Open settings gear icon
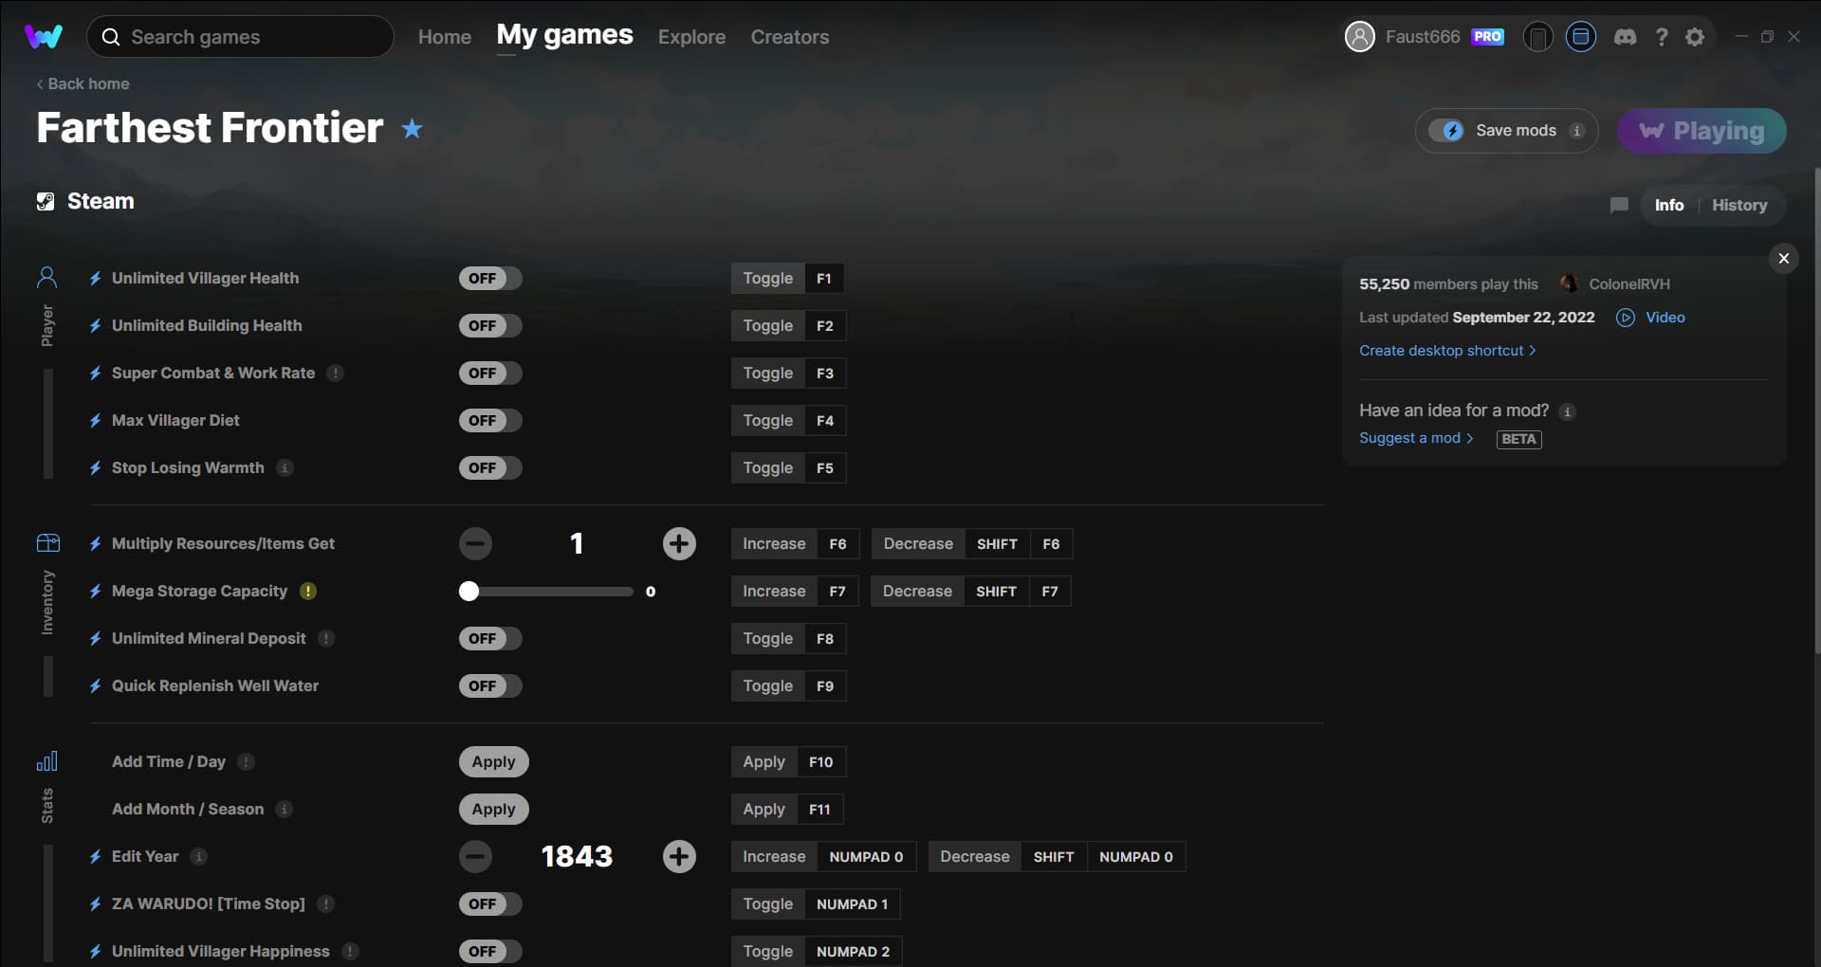The height and width of the screenshot is (967, 1821). pos(1695,37)
